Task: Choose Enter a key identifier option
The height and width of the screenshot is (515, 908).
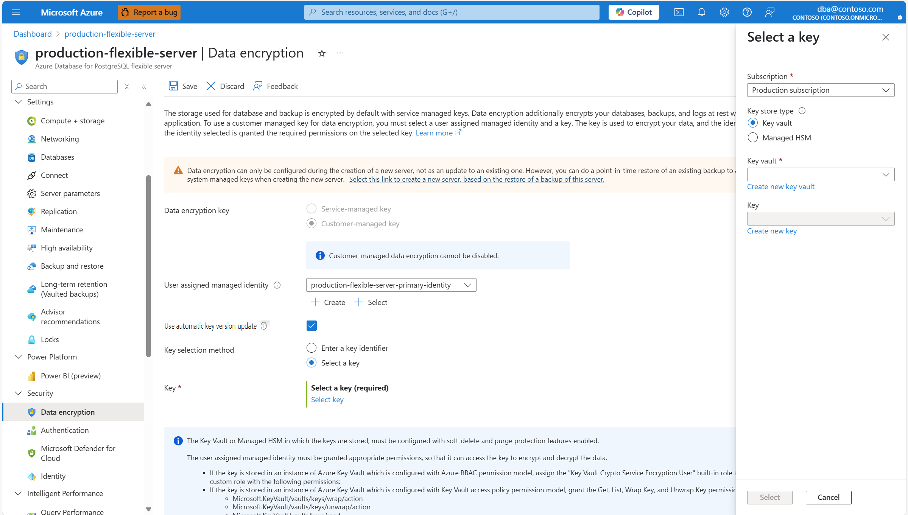Action: coord(311,348)
